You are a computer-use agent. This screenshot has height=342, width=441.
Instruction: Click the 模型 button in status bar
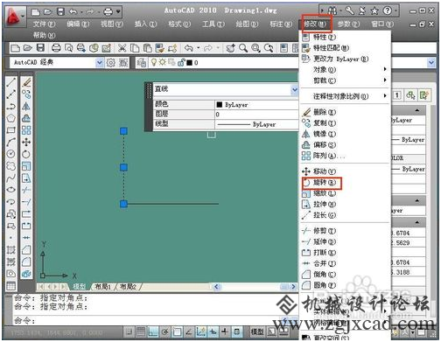(257, 332)
